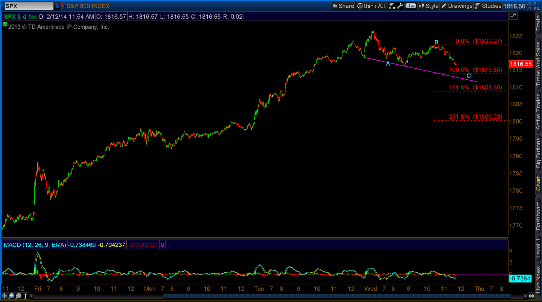Click the copyright TD Ameritrade notice text
The height and width of the screenshot is (302, 542).
(59, 27)
